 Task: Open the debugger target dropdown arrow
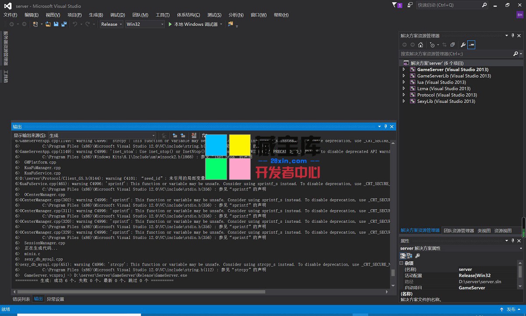[x=221, y=24]
